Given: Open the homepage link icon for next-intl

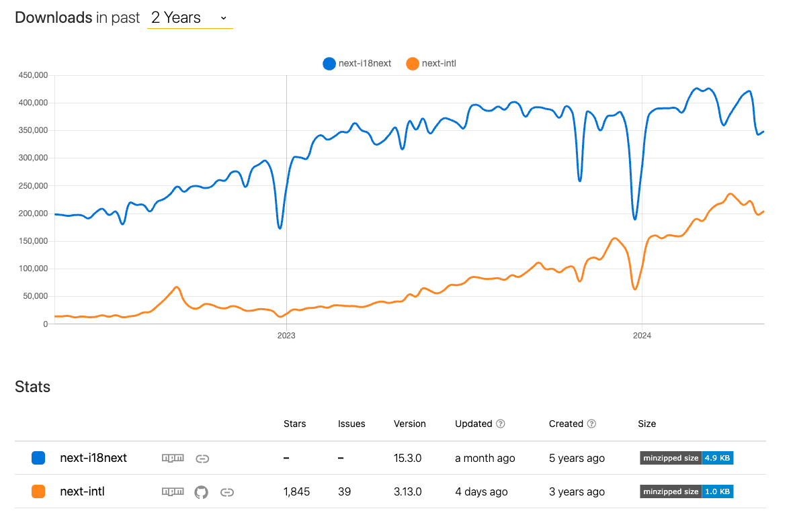Looking at the screenshot, I should [227, 492].
